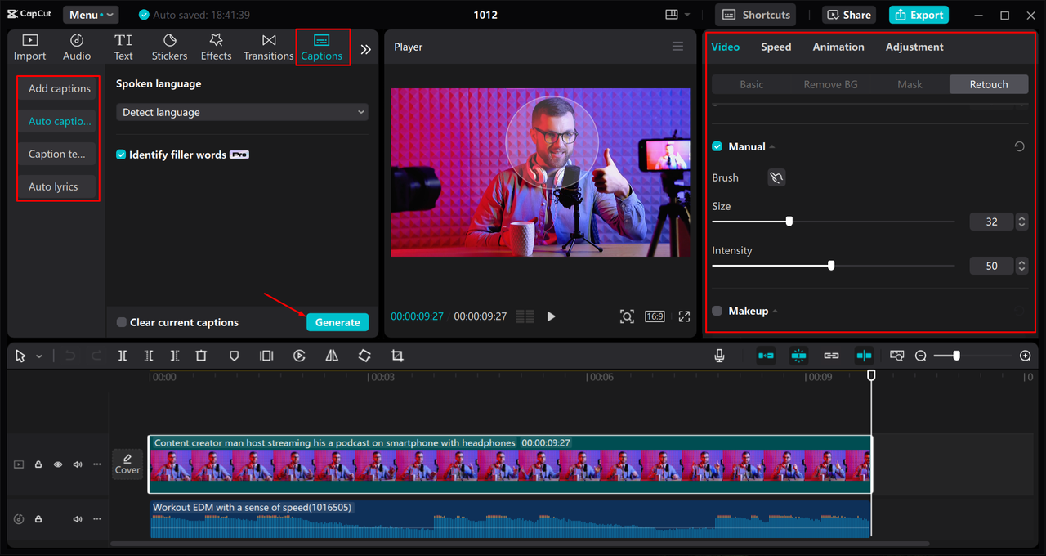Adjust the Intensity value stepper
The image size is (1046, 556).
1021,266
